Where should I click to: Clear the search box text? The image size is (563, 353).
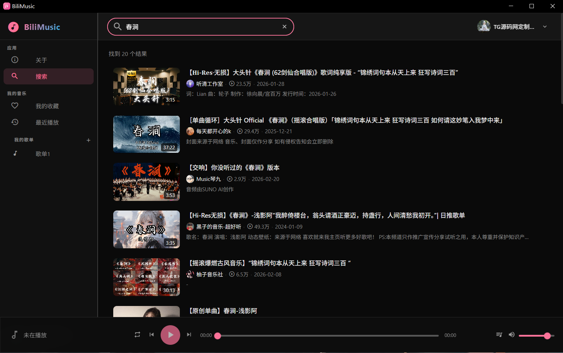pyautogui.click(x=285, y=27)
